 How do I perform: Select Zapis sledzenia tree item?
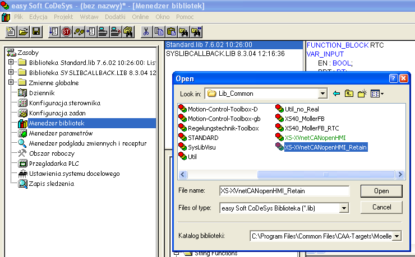click(52, 184)
